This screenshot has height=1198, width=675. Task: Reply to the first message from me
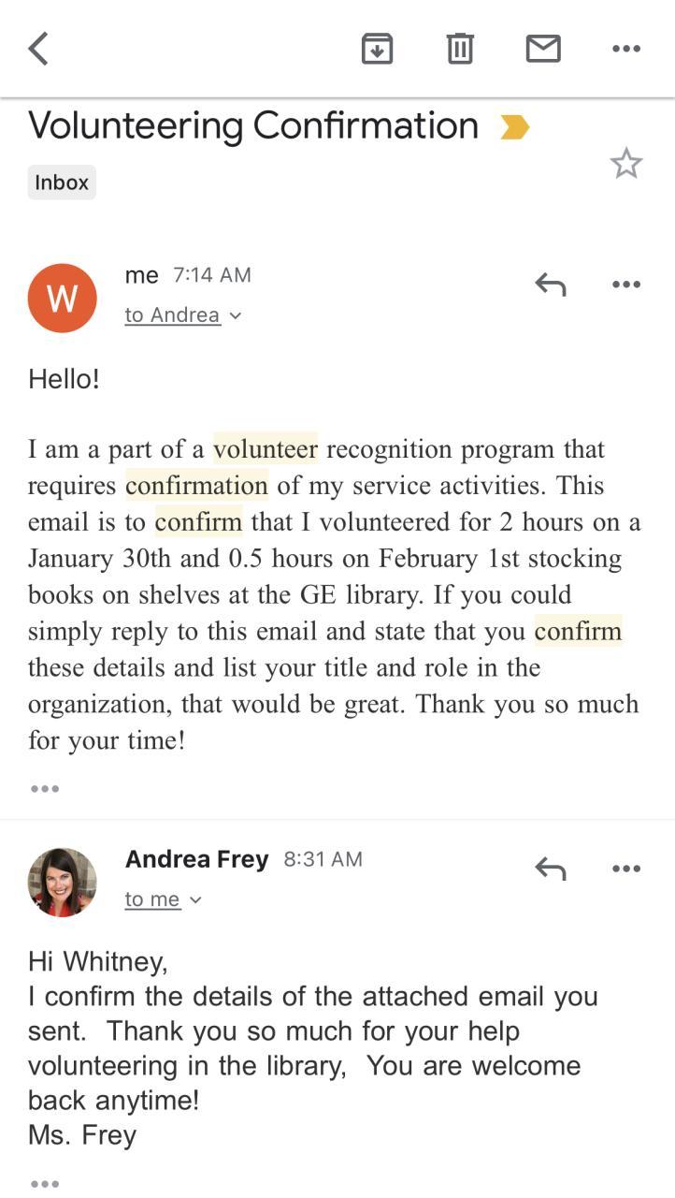(551, 285)
